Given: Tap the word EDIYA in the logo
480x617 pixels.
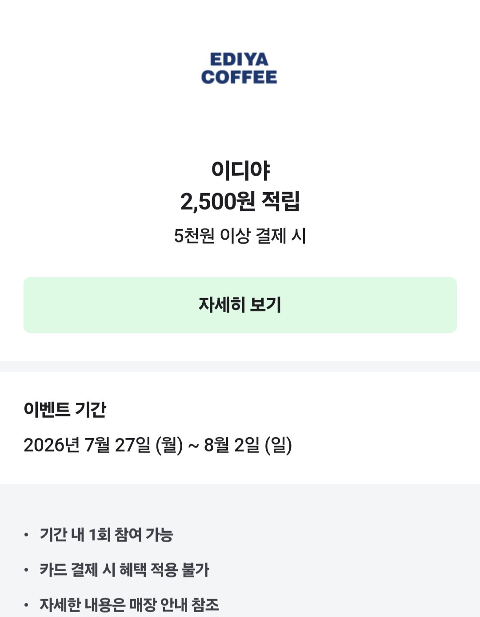Looking at the screenshot, I should tap(239, 60).
